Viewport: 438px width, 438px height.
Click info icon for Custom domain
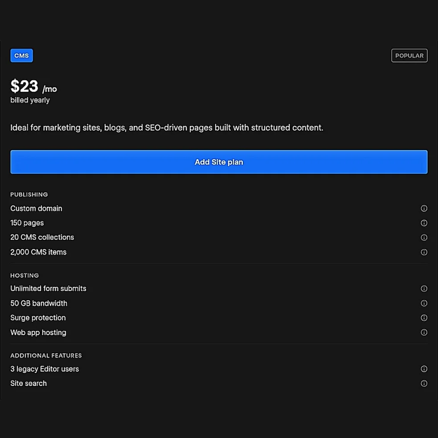pos(424,209)
